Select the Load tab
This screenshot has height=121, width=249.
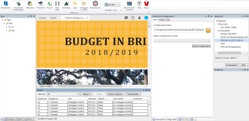coord(155,20)
